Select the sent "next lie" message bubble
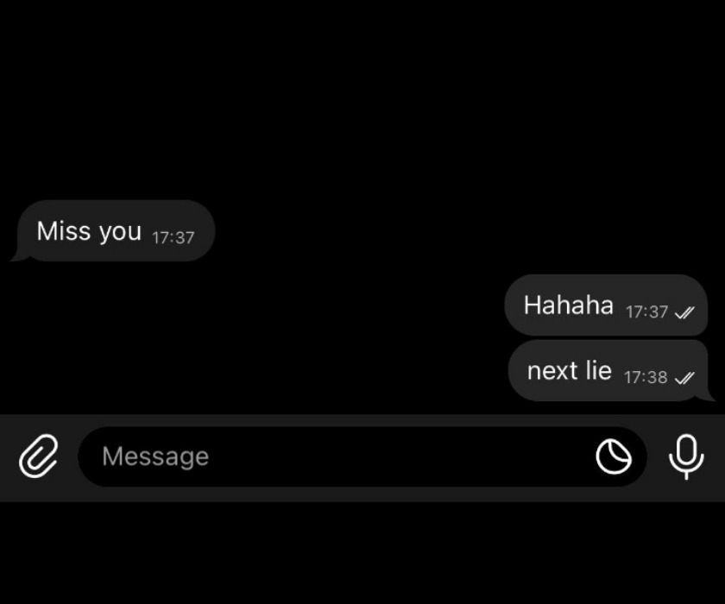 (x=611, y=370)
